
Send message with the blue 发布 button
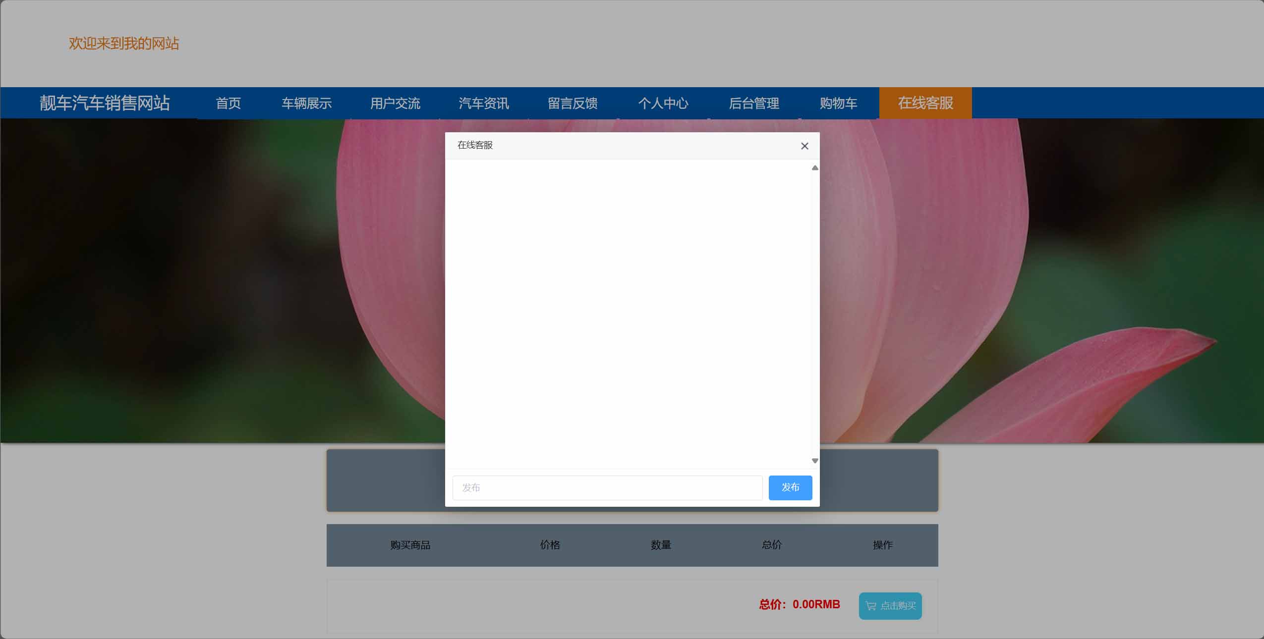click(790, 488)
